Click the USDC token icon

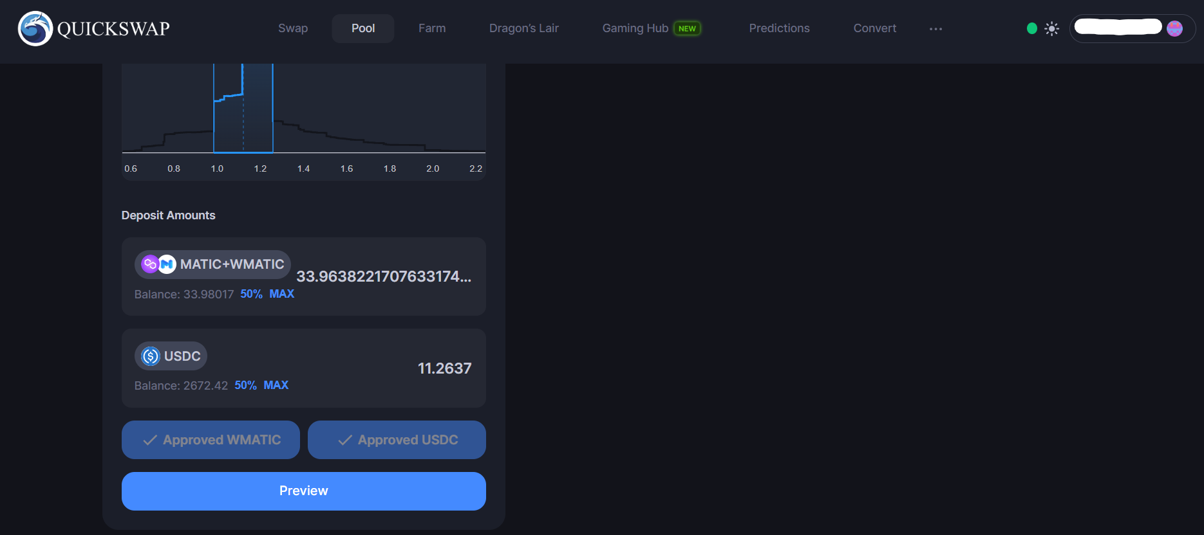[x=151, y=356]
